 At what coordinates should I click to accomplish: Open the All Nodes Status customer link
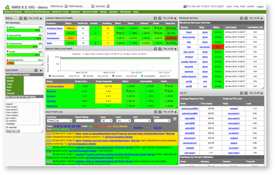point(55,28)
